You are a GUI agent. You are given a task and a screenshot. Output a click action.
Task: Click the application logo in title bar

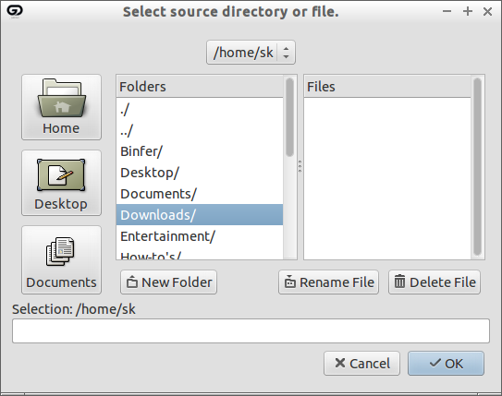point(15,11)
